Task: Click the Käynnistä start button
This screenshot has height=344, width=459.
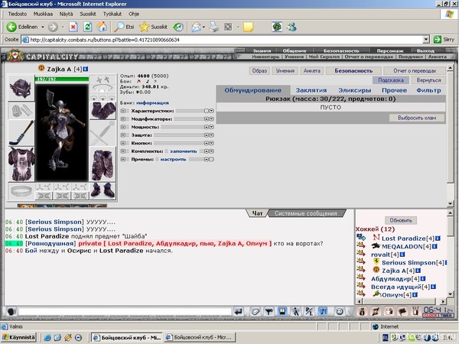Action: [x=18, y=338]
